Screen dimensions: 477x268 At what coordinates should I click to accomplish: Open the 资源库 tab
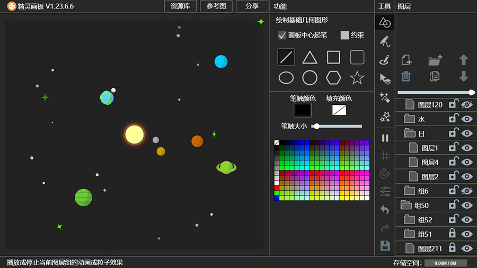coord(181,6)
